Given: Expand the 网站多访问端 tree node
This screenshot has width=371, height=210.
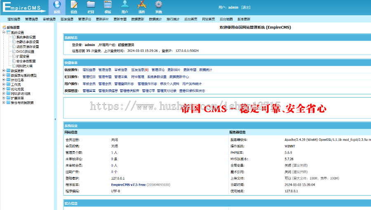Looking at the screenshot, I should tap(4, 93).
